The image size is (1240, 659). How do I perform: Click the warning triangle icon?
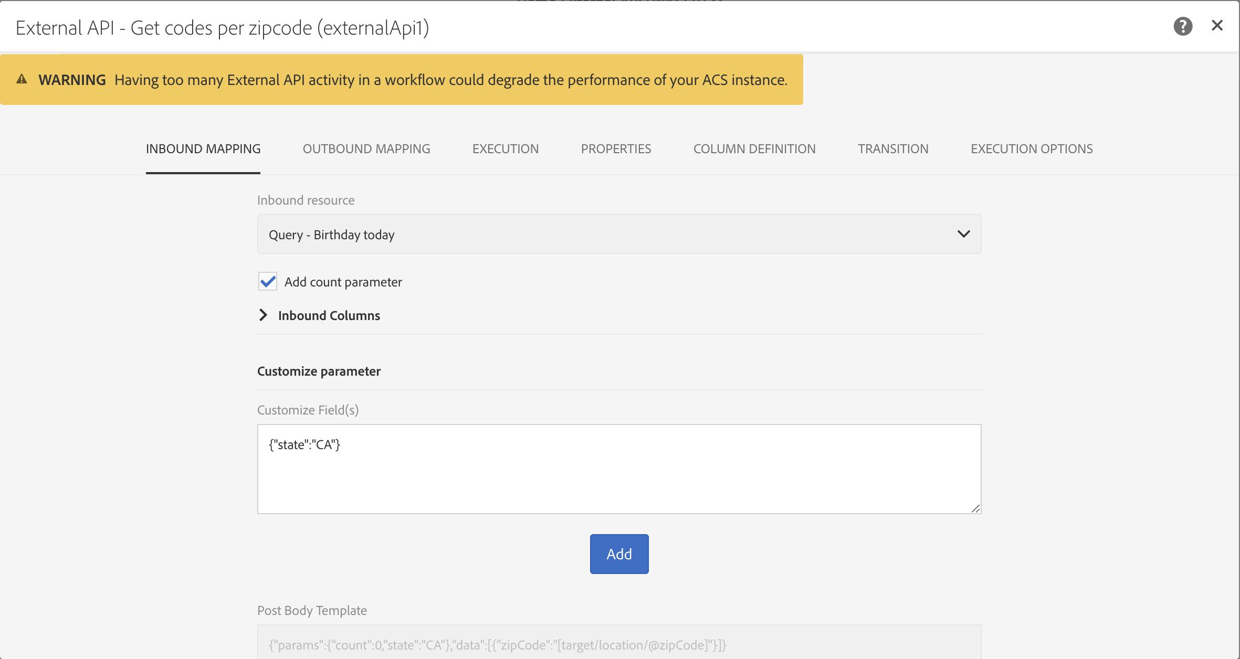coord(22,79)
